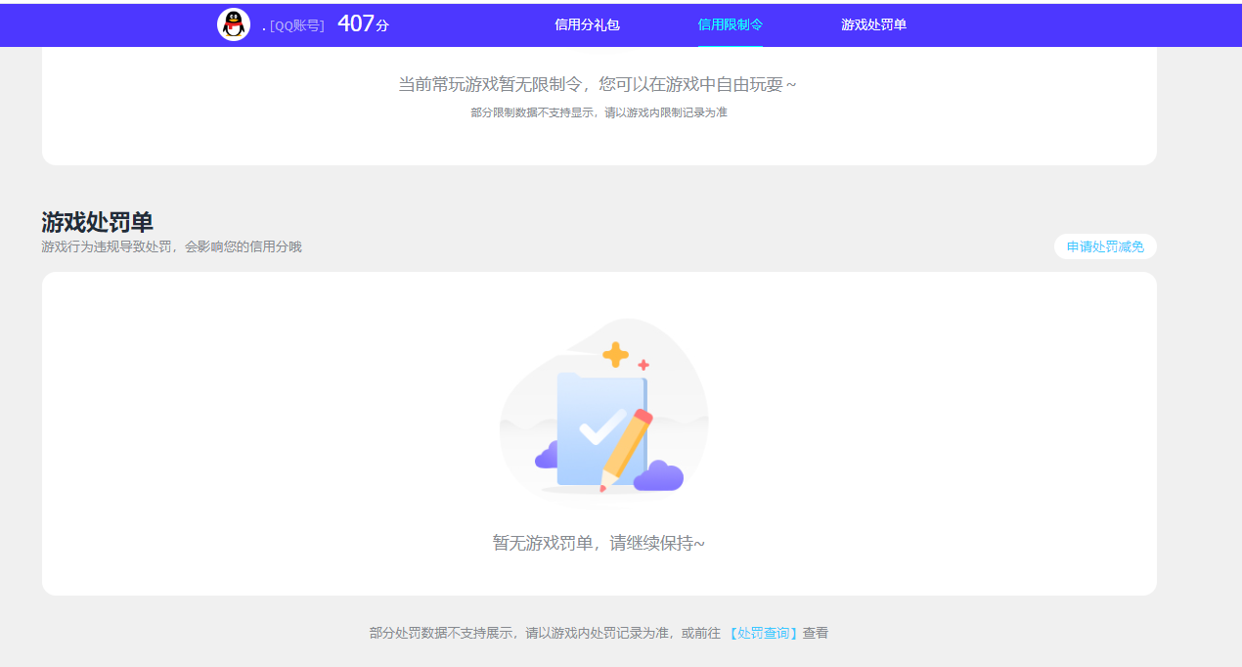Click the 申请处罚减免 button
The image size is (1242, 667).
1104,246
